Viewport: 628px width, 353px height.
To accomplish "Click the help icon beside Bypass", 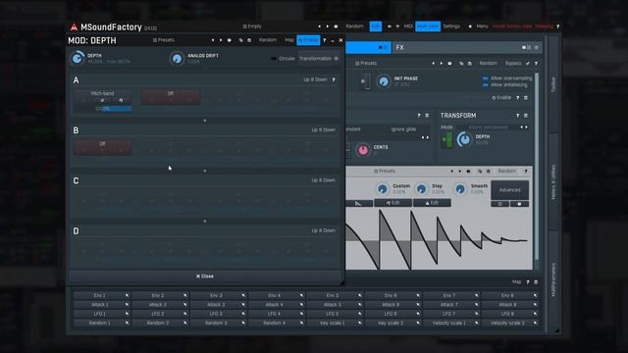I will click(536, 63).
